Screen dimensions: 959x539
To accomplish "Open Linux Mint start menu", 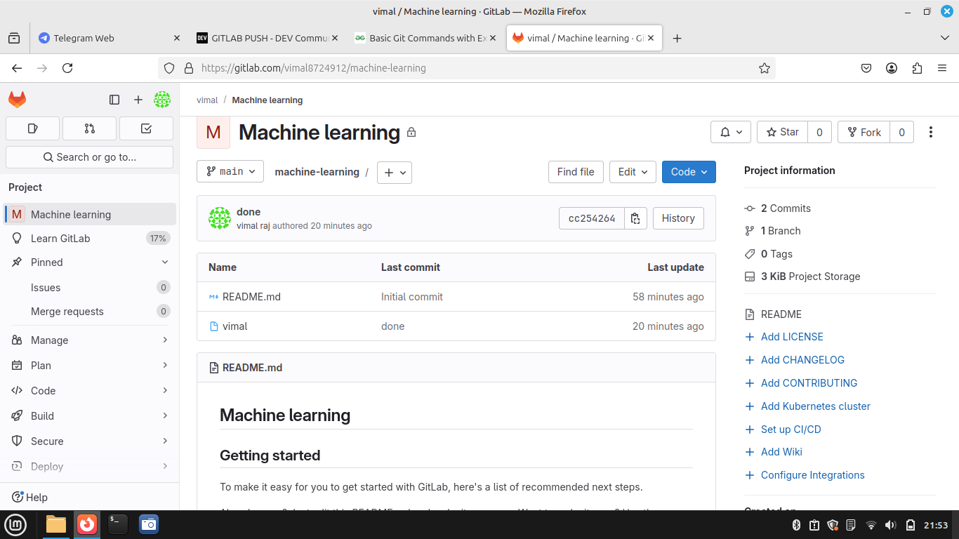I will point(15,524).
